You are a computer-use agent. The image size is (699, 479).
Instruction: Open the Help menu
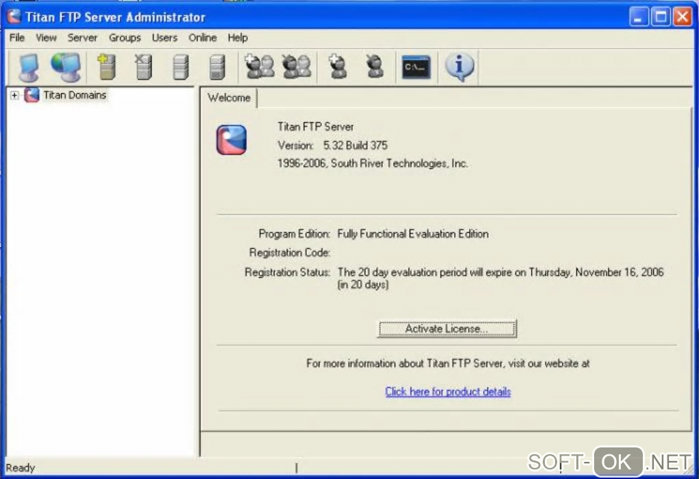[x=238, y=38]
